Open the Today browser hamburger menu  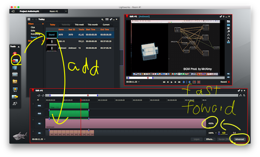click(29, 19)
